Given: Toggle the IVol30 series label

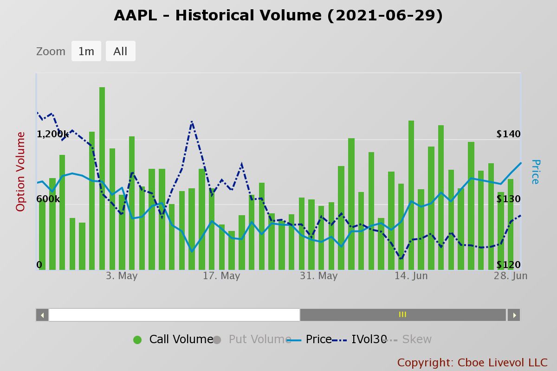Looking at the screenshot, I should (x=369, y=339).
